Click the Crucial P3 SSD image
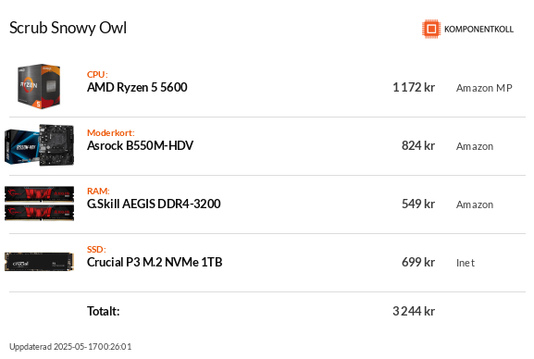The image size is (534, 359). 39,262
